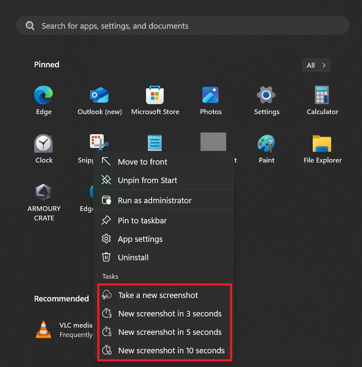This screenshot has width=362, height=367.
Task: Launch ARMOURY CRATE app
Action: (44, 202)
